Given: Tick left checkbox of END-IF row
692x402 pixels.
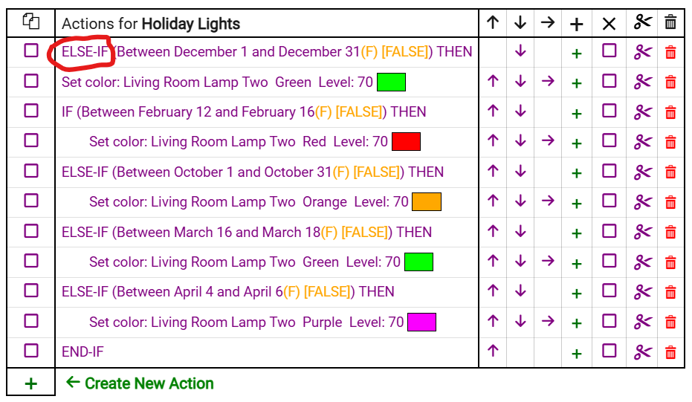Looking at the screenshot, I should point(31,351).
